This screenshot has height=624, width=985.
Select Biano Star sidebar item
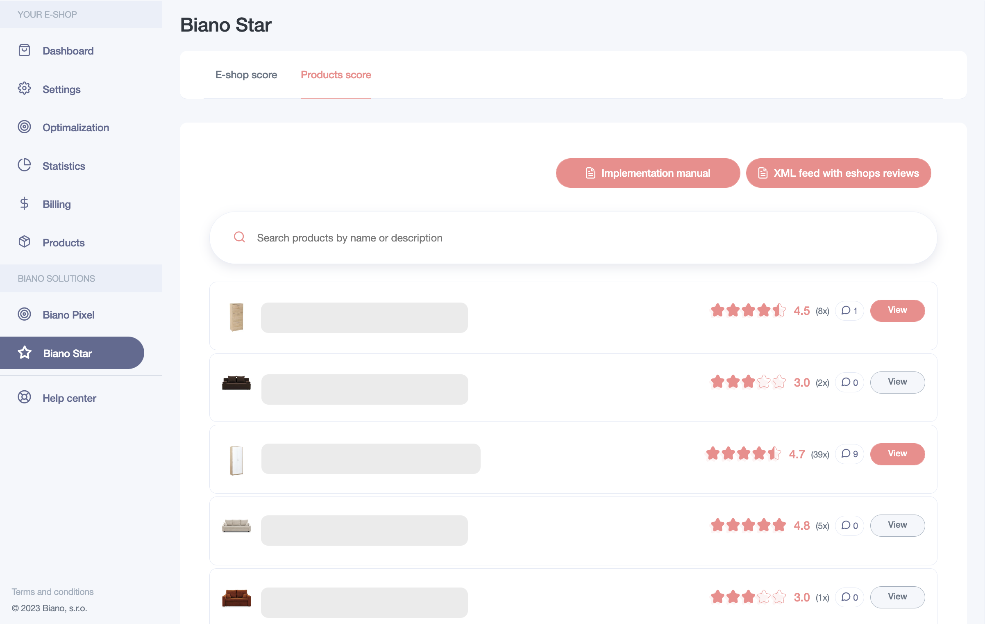72,353
